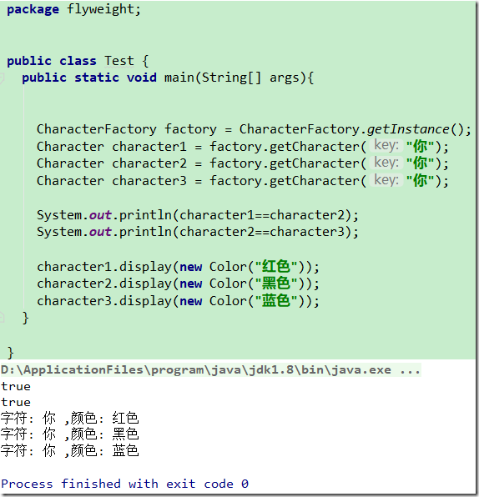Click the class name 'Test' in the declaration
479x497 pixels.
[119, 61]
